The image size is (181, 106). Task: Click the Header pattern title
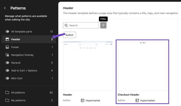click(68, 95)
